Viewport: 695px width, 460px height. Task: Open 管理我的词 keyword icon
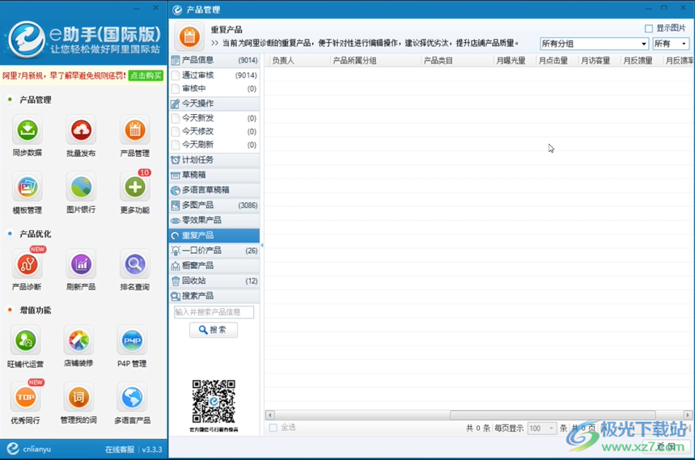coord(78,397)
